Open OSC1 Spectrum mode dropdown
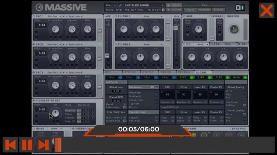The image size is (277, 155). click(75, 16)
